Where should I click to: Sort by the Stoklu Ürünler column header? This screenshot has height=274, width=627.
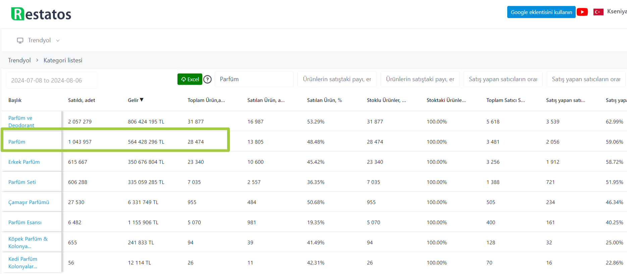[386, 100]
